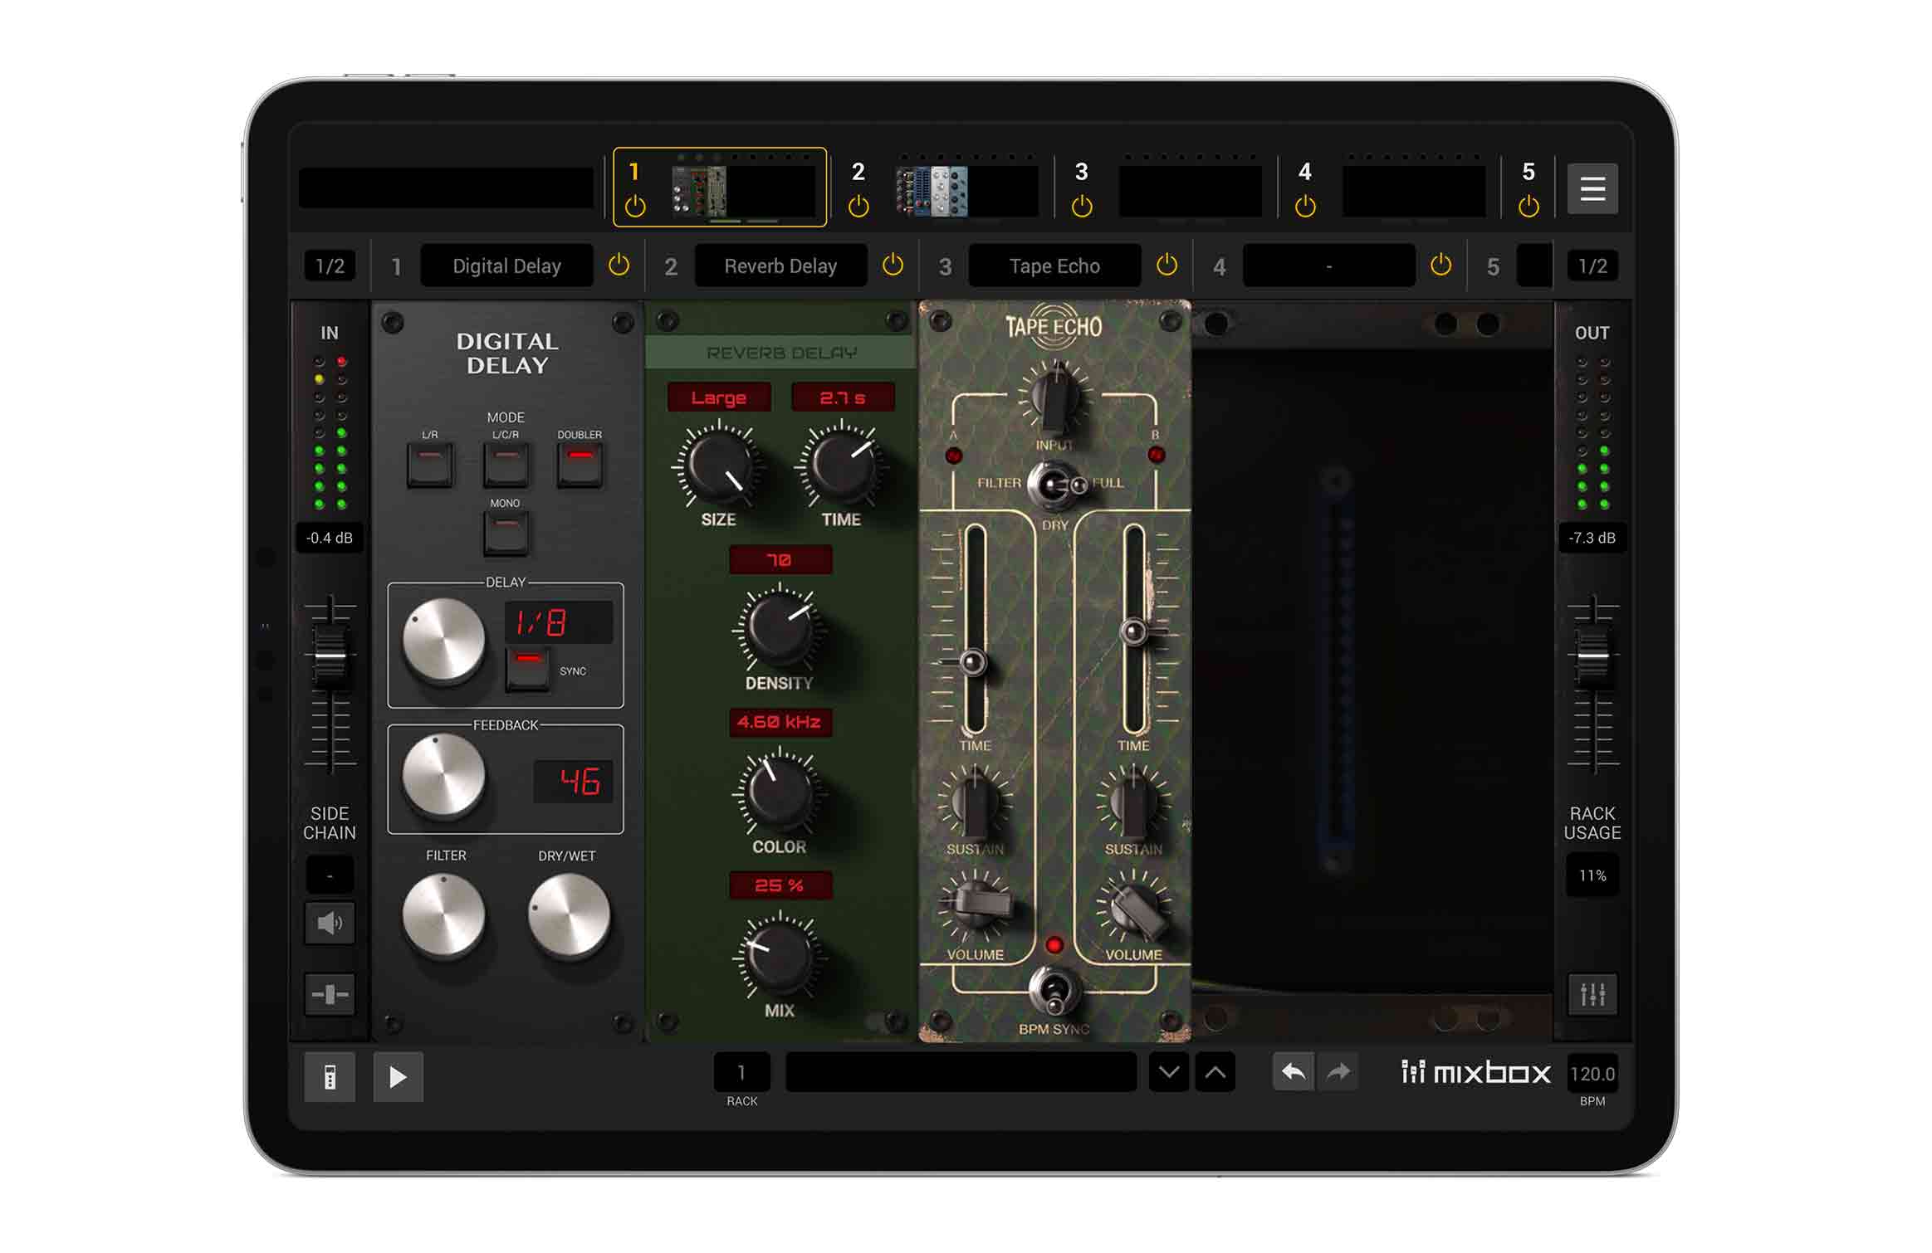
Task: Open the mixer faders icon
Action: point(1592,994)
